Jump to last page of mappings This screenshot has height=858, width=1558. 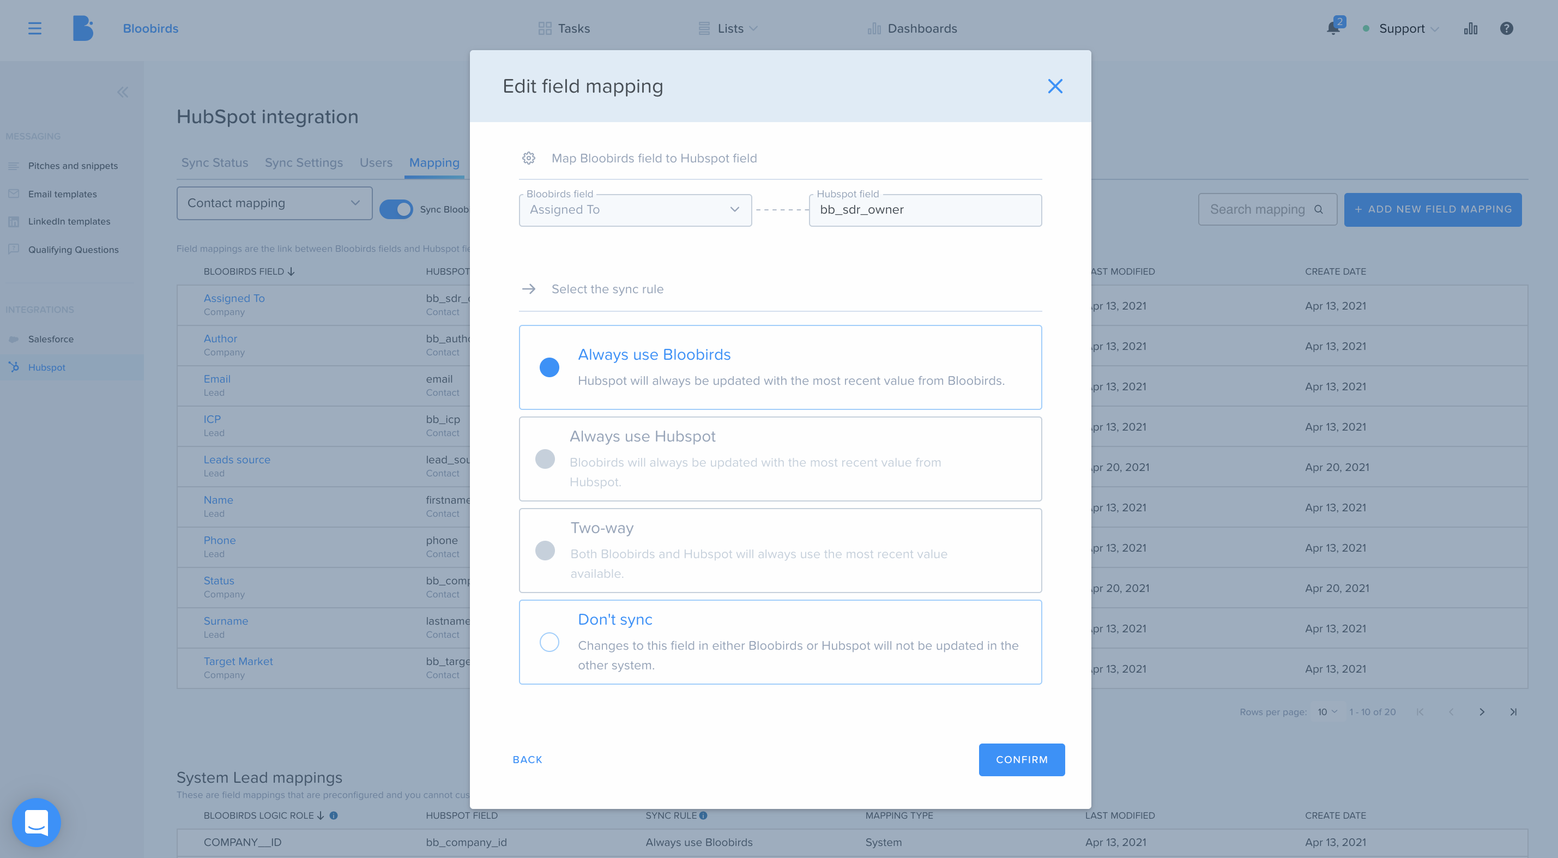(1513, 712)
